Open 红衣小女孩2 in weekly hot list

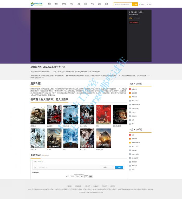(135, 108)
